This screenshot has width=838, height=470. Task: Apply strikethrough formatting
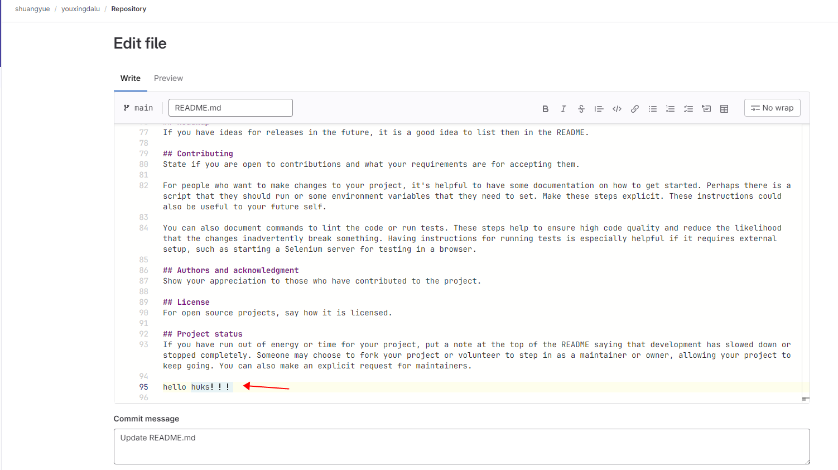click(x=581, y=109)
